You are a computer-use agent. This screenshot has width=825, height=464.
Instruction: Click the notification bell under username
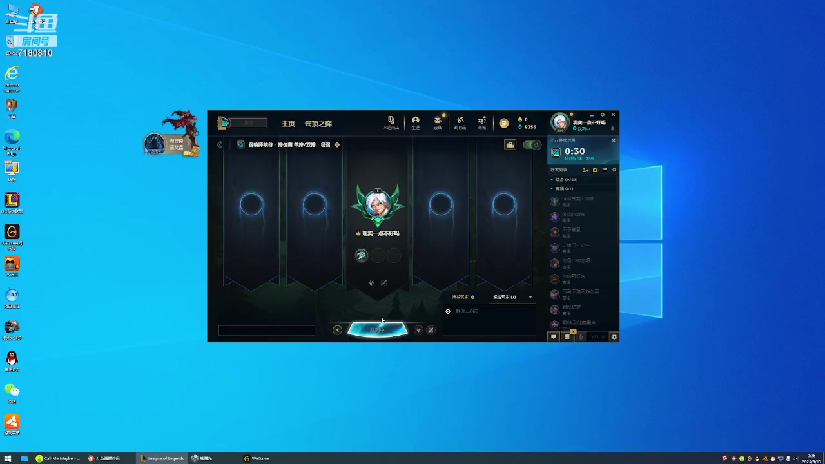[612, 128]
